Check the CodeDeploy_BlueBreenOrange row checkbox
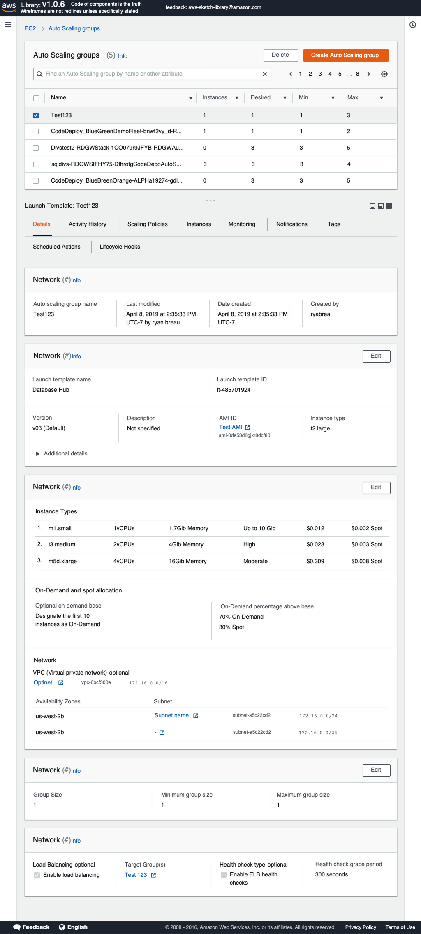Screen dimensions: 421x934 pyautogui.click(x=36, y=181)
